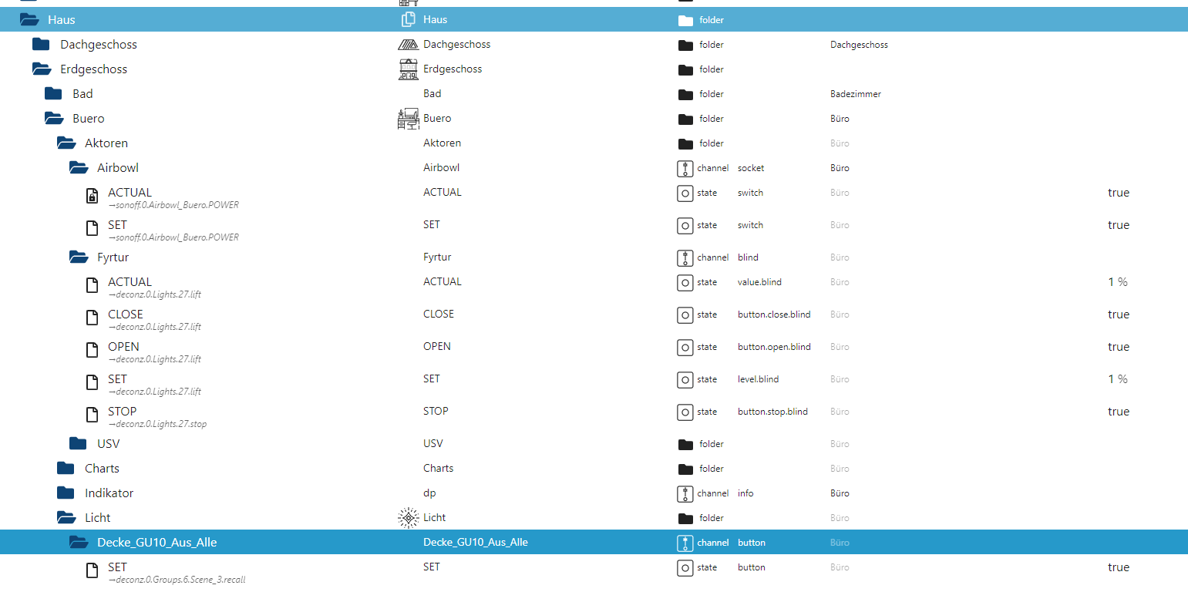Viewport: 1188px width, 592px height.
Task: Click the 'info' role in Indikator row
Action: point(745,493)
